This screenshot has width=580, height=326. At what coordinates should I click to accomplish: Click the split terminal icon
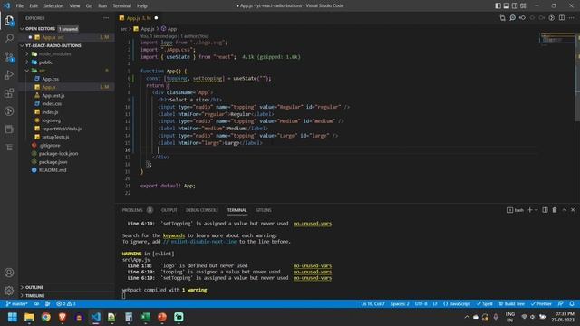coord(545,210)
